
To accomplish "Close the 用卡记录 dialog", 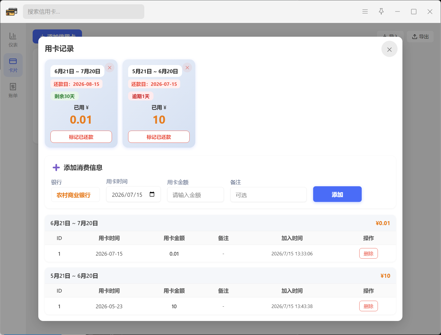I will tap(389, 49).
